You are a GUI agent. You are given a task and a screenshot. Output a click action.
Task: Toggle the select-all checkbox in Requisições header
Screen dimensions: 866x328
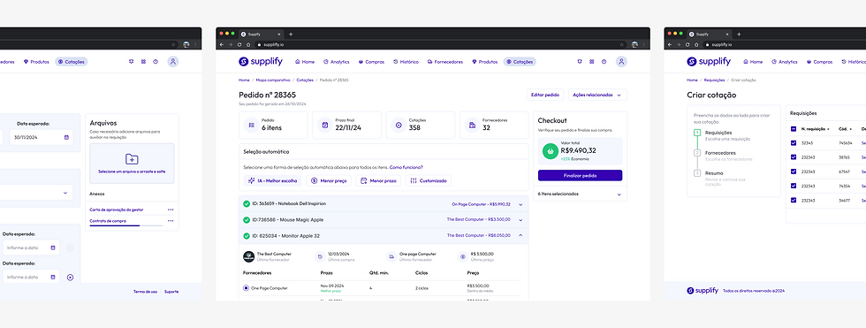pyautogui.click(x=794, y=129)
